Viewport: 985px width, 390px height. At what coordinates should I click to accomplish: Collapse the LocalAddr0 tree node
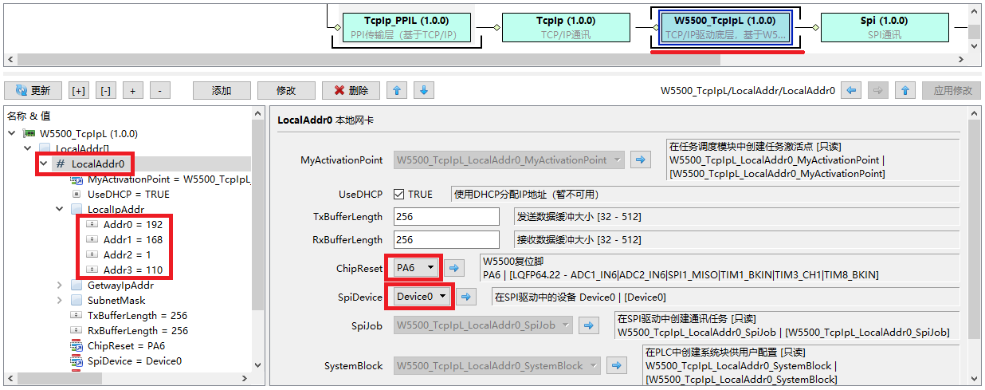pyautogui.click(x=43, y=164)
